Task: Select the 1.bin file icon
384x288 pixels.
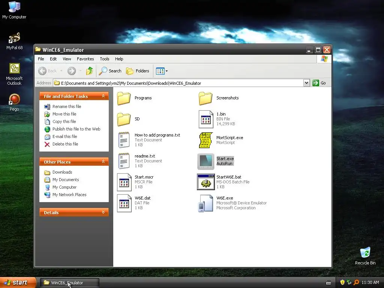Action: [206, 119]
